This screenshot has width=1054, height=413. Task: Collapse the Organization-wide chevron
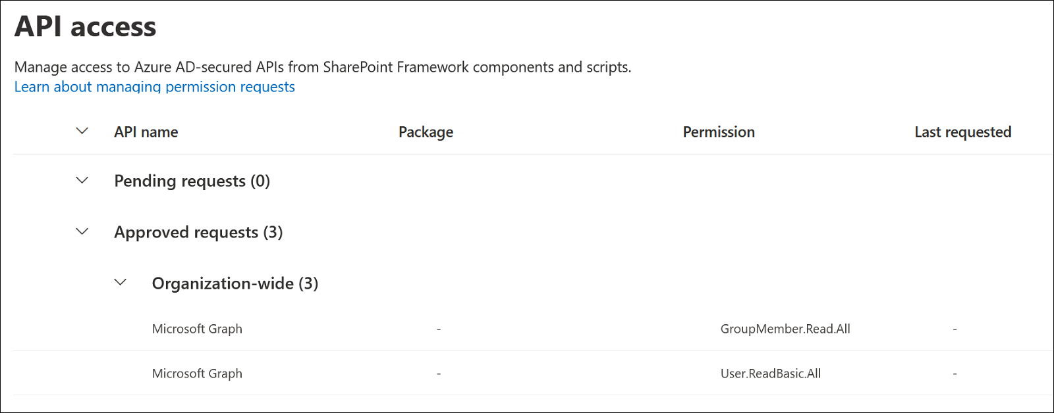click(x=120, y=283)
